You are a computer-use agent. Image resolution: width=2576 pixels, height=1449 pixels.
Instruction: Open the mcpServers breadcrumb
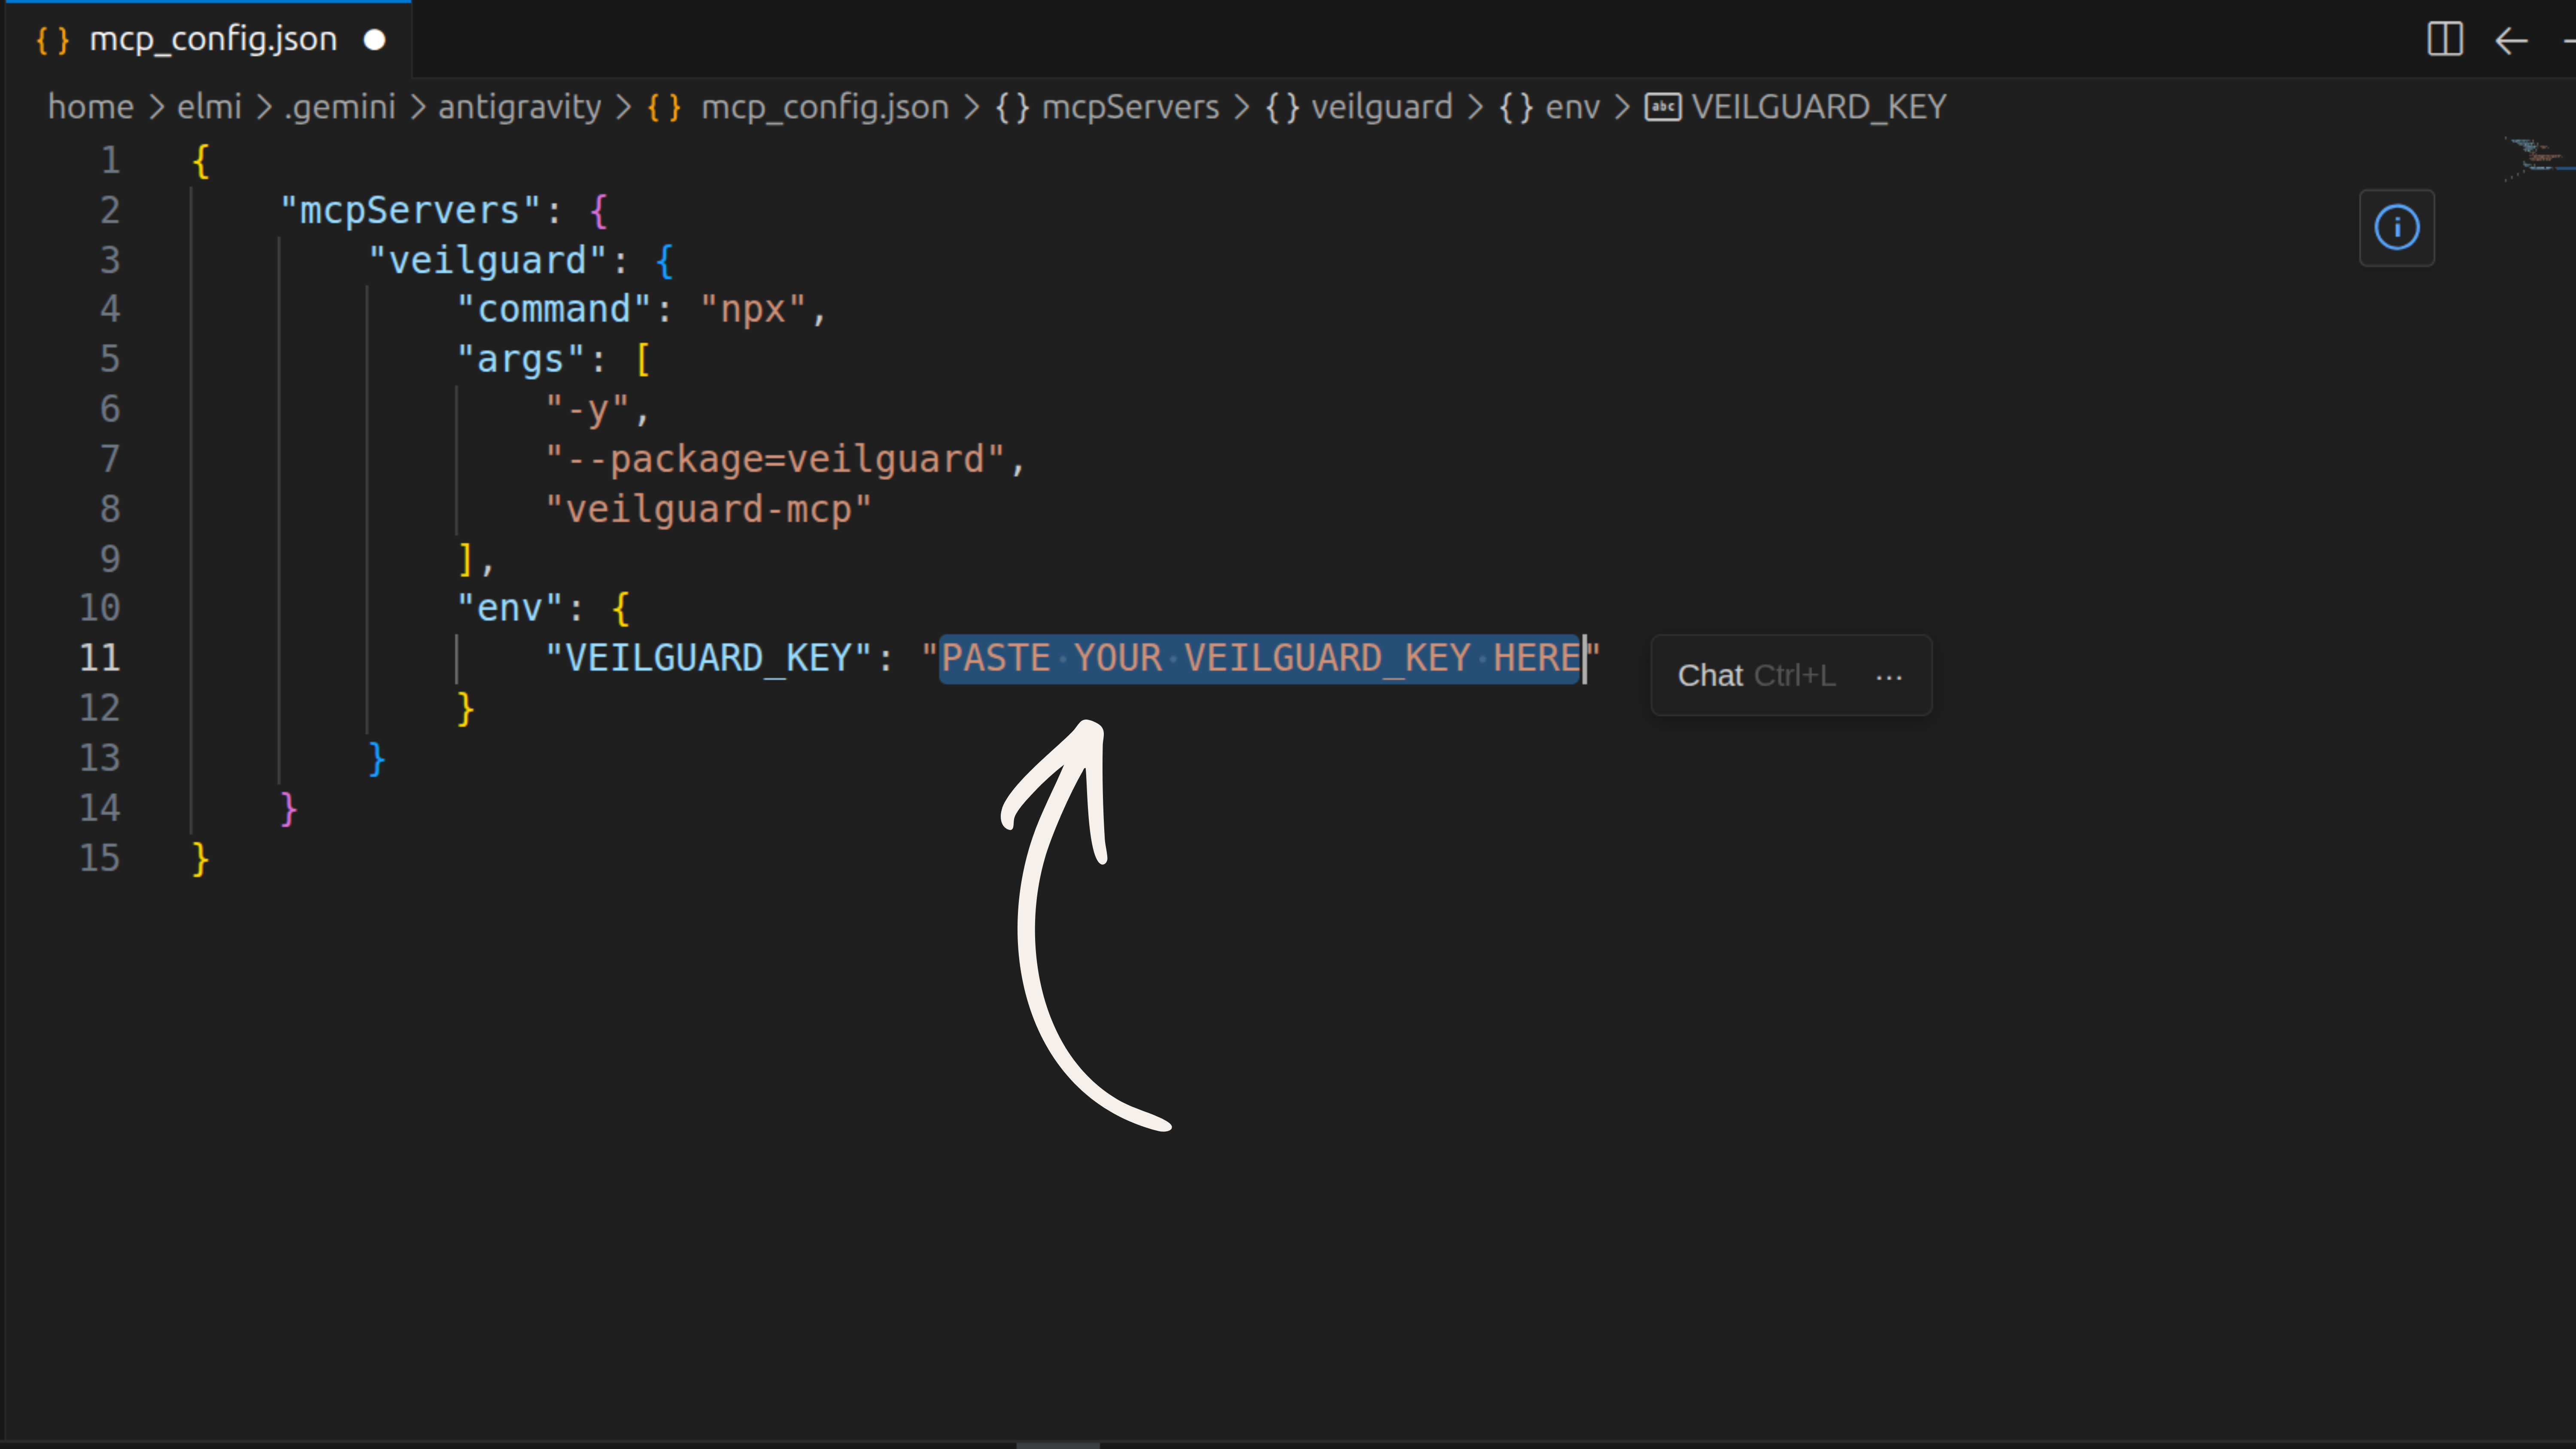tap(1130, 107)
